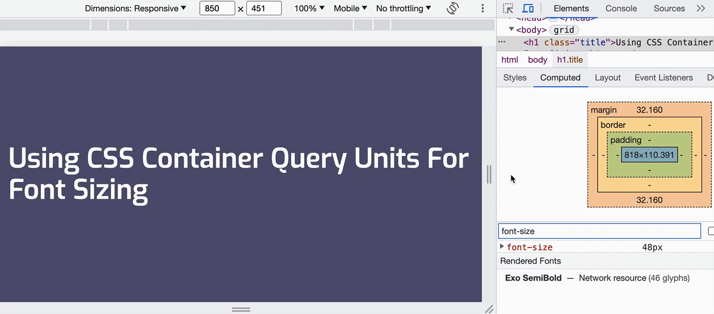Show more DevTools tabs via the chevron

point(700,9)
